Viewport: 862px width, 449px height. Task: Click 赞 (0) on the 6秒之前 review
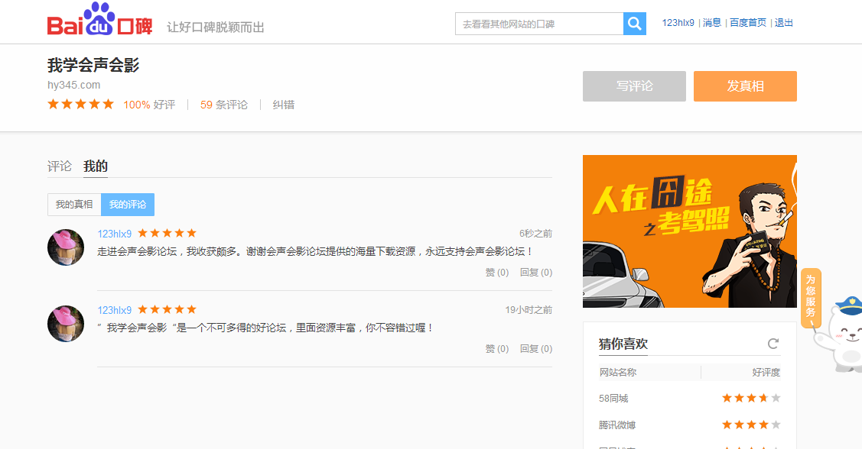point(497,273)
